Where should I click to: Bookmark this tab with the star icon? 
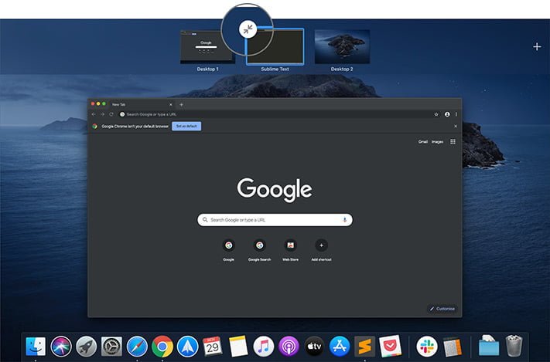pyautogui.click(x=436, y=114)
